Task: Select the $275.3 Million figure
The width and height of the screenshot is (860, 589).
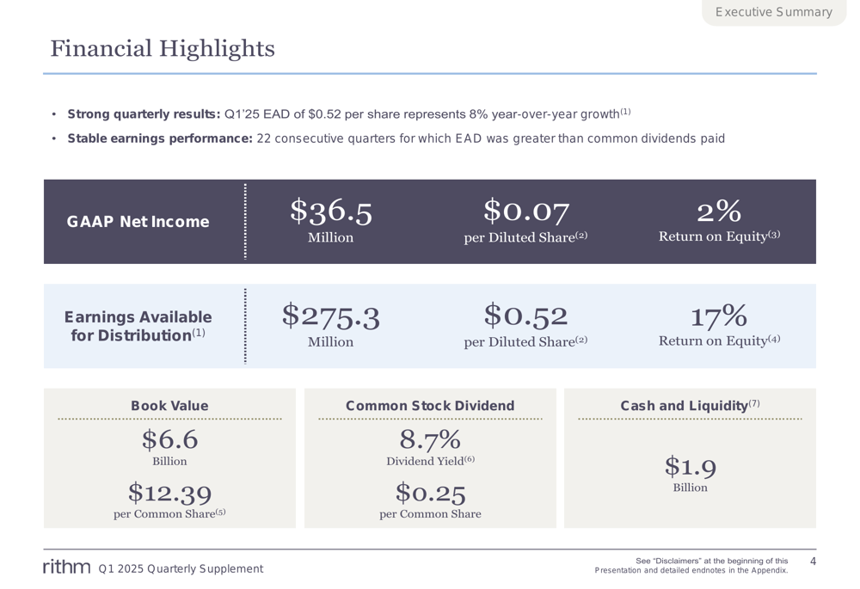Action: tap(331, 325)
